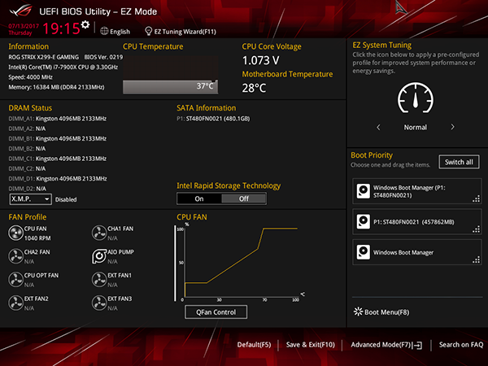Click the BIOS Ver. 0219 text

click(x=103, y=57)
